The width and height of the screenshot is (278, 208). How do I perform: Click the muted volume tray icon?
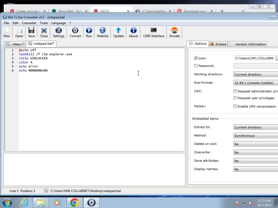251,203
